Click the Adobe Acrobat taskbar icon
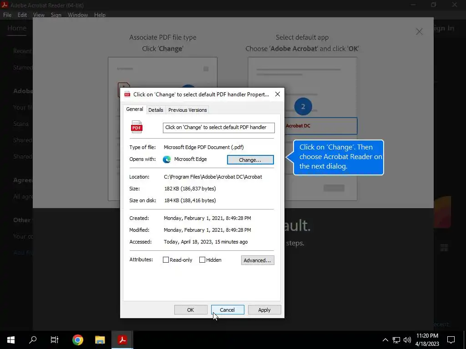The width and height of the screenshot is (466, 349). tap(122, 340)
